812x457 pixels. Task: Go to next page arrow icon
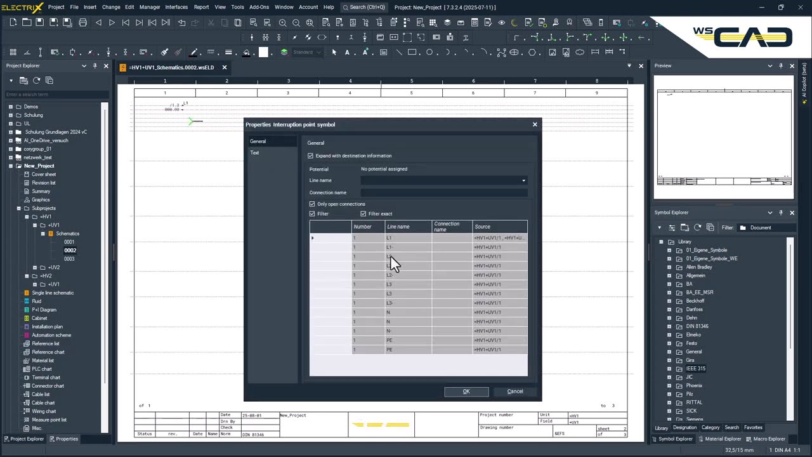pos(112,22)
